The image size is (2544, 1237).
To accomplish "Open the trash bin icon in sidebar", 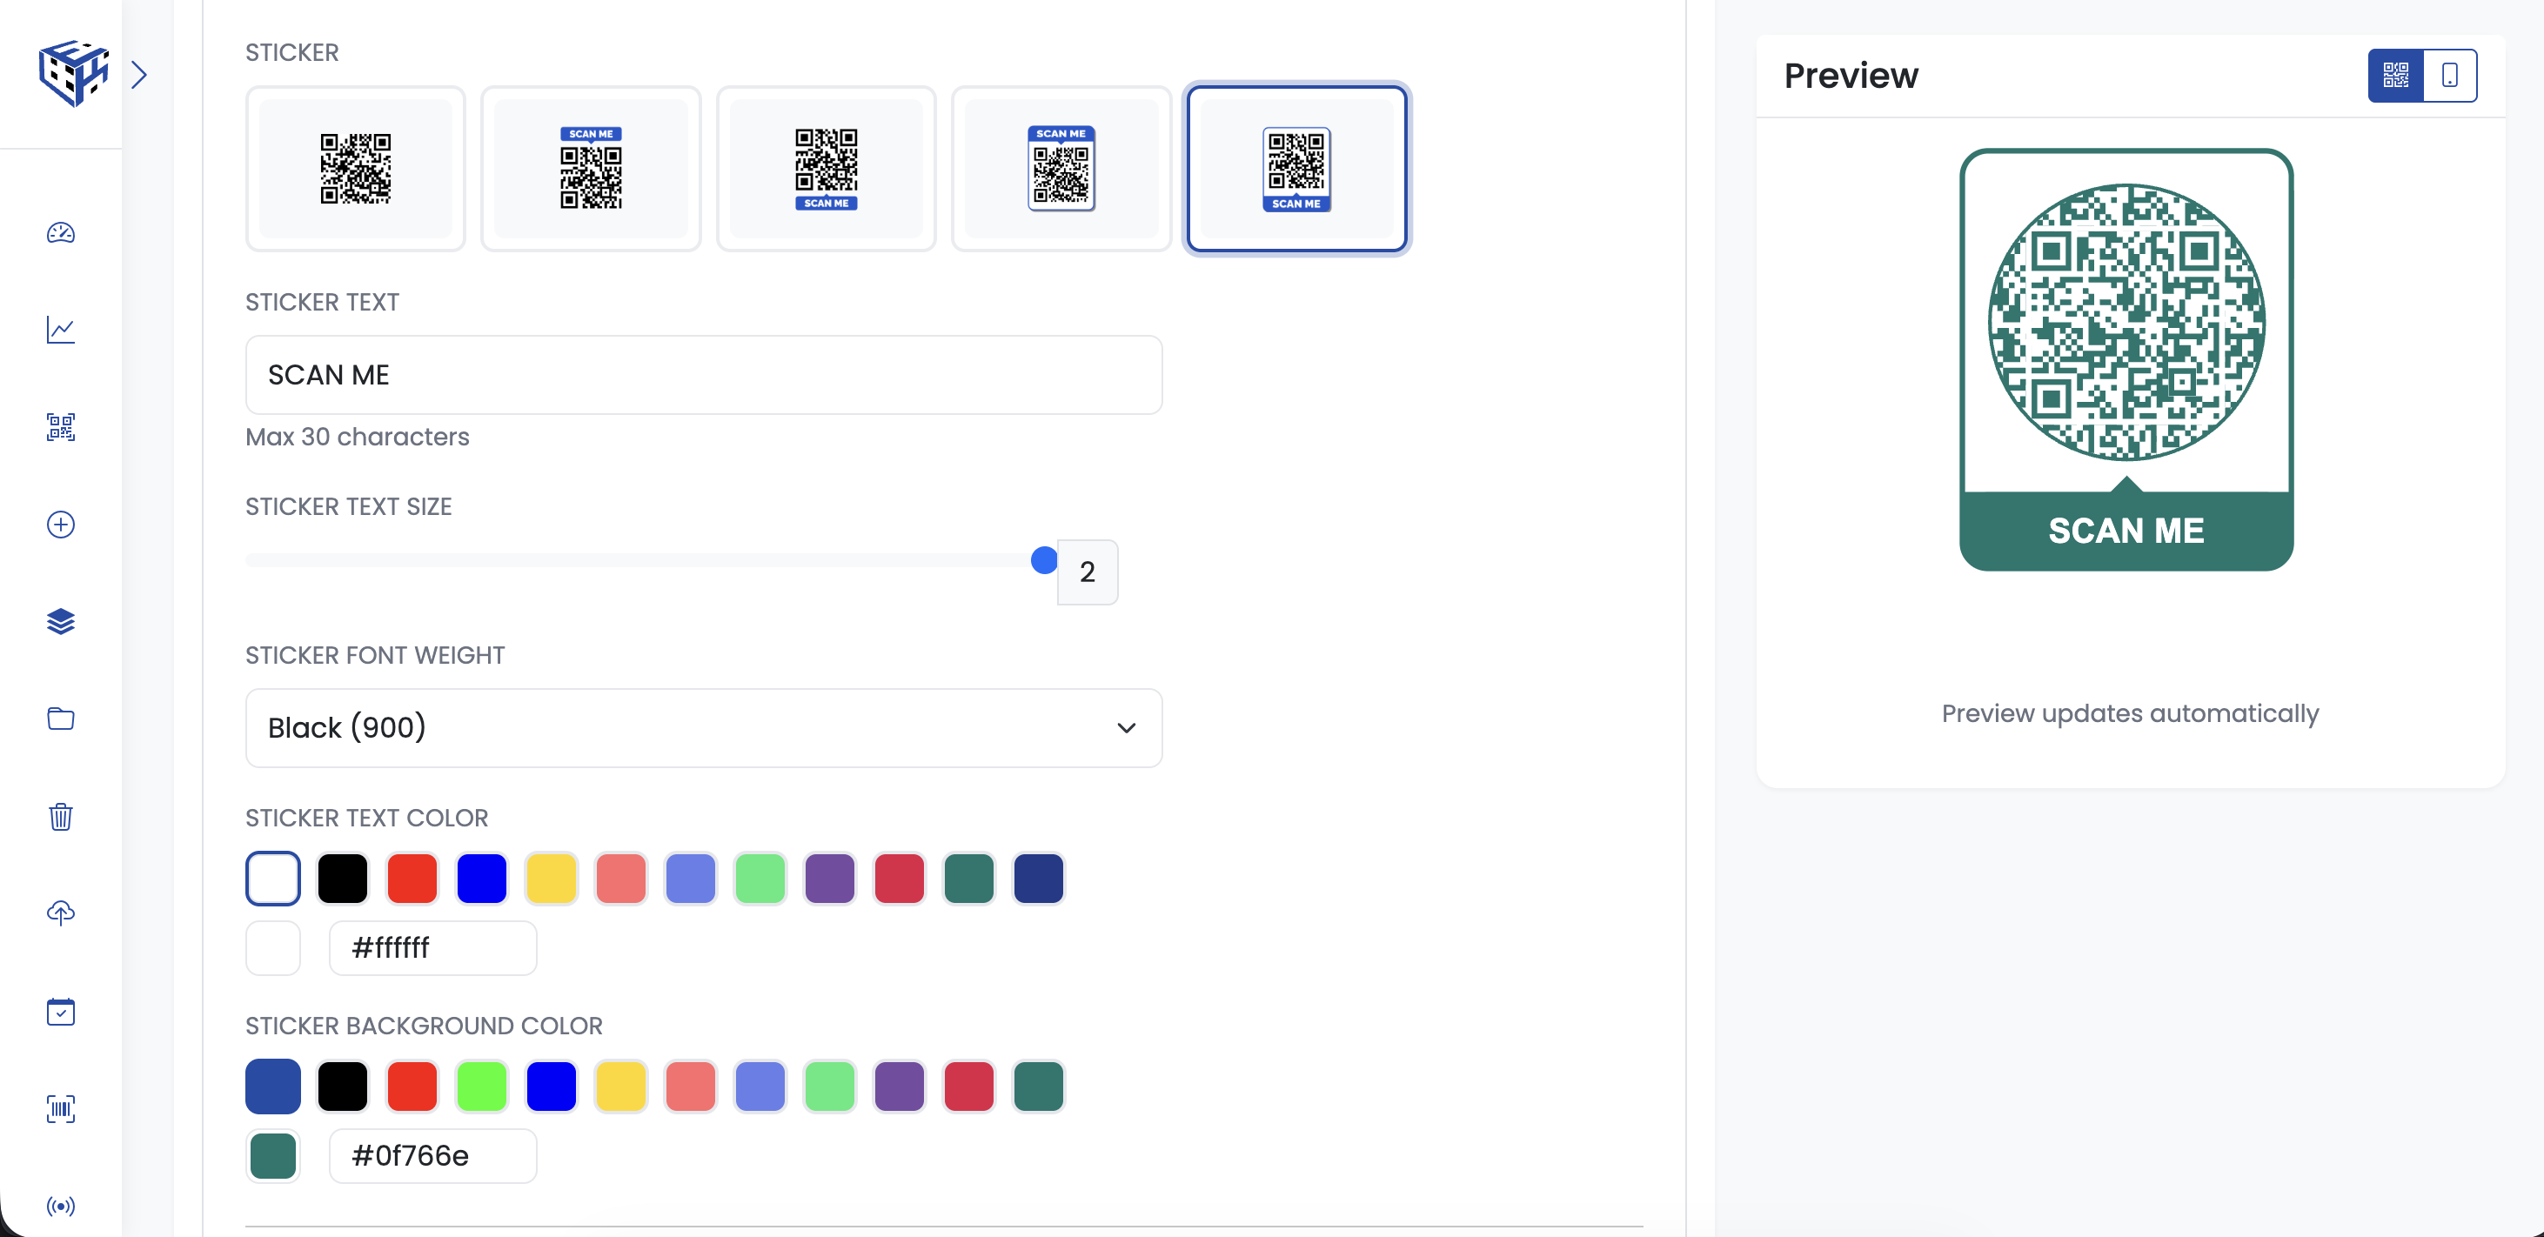I will 61,817.
